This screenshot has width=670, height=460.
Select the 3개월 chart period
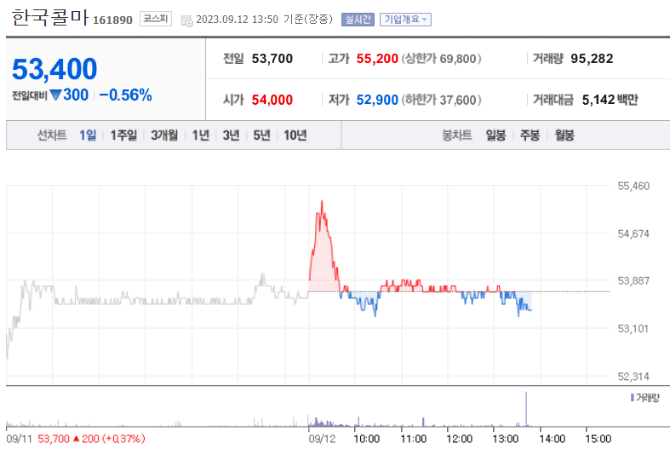[x=164, y=135]
